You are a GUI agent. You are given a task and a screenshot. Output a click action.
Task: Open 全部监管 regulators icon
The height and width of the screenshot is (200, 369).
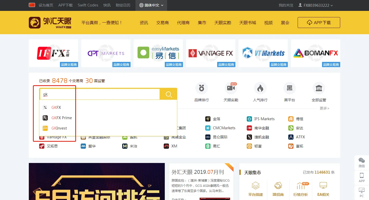319,89
